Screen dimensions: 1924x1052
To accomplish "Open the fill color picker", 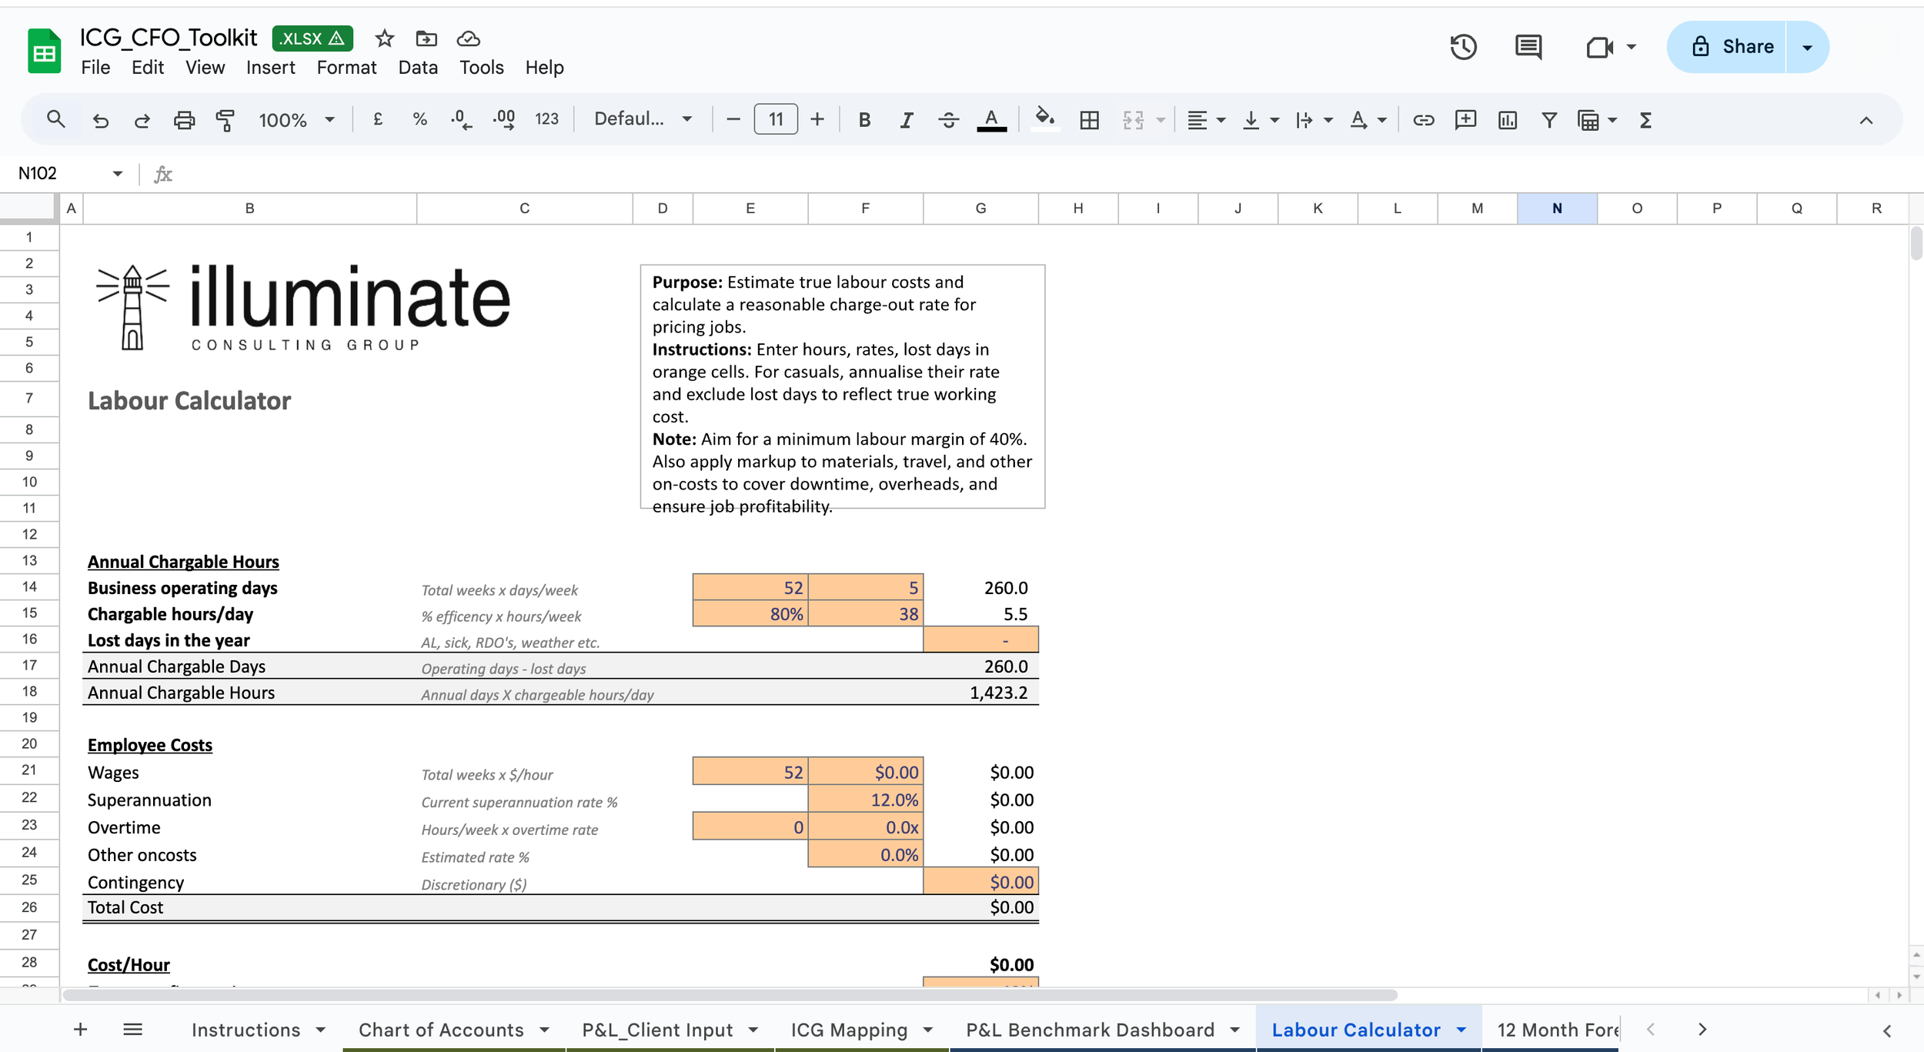I will pyautogui.click(x=1044, y=119).
